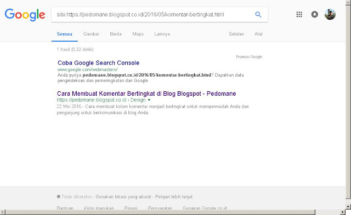Viewport: 351px width, 215px height.
Task: Click the horizontal scrollbar right arrow
Action: [x=343, y=212]
